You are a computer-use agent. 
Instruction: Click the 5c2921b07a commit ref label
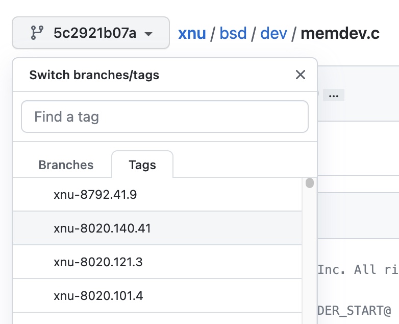[x=95, y=34]
